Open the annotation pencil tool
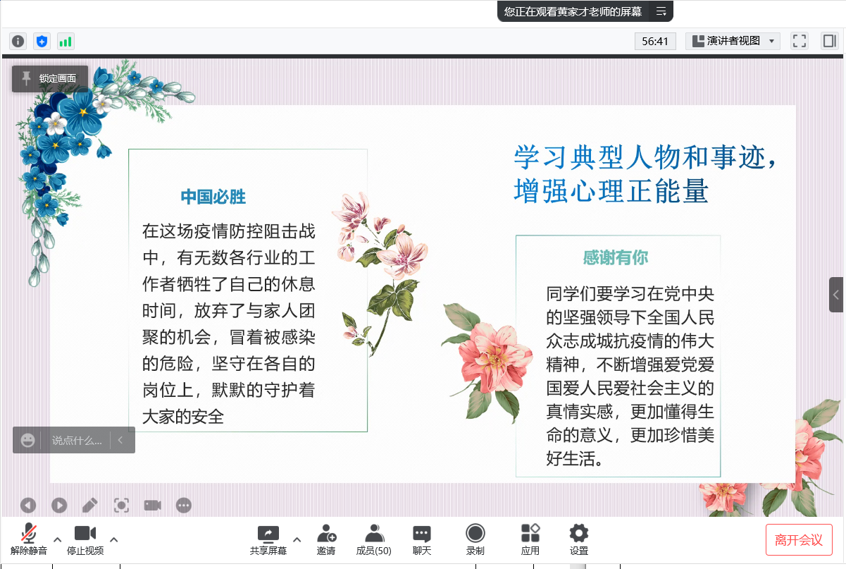 (90, 505)
